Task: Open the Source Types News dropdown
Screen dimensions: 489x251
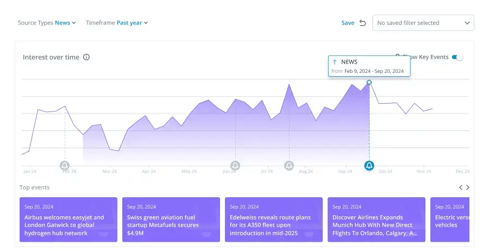Action: [x=65, y=23]
